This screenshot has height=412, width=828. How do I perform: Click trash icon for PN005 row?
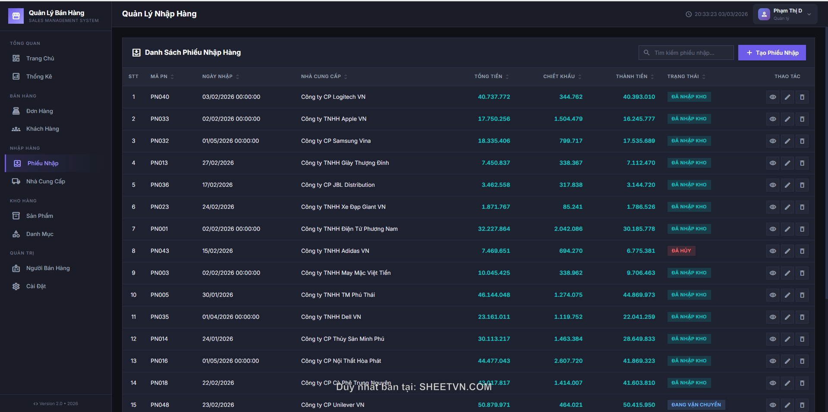click(802, 295)
